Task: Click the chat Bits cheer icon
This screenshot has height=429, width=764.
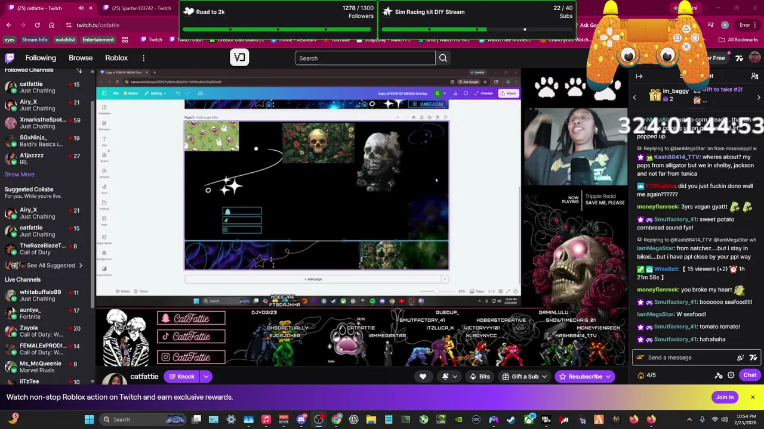Action: tap(741, 357)
